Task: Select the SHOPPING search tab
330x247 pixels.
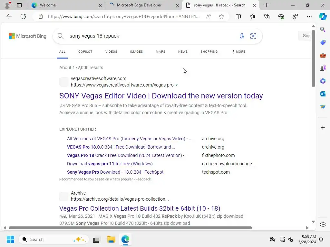Action: tap(209, 52)
